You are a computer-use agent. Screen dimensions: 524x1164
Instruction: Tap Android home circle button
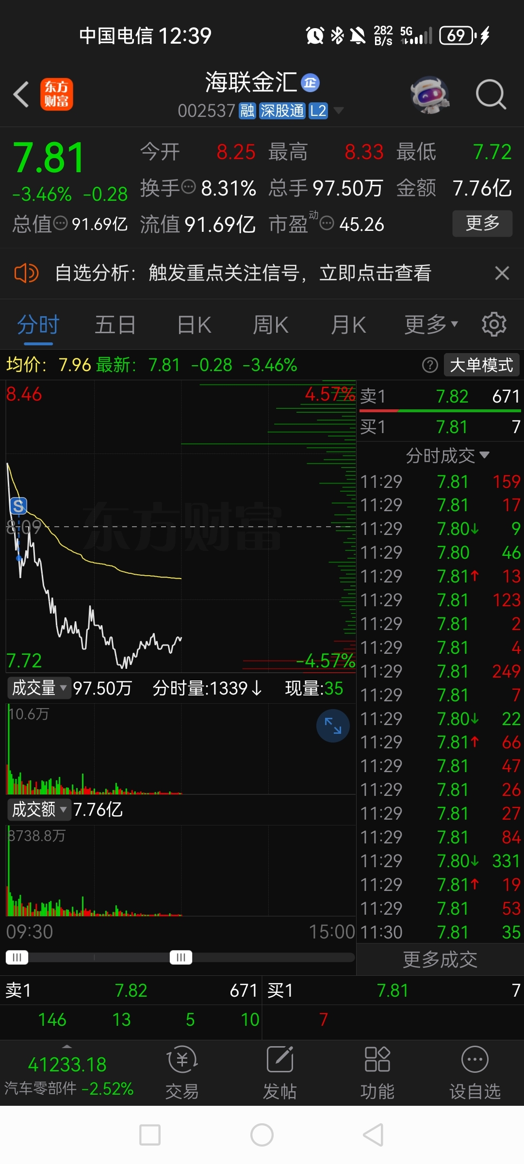pyautogui.click(x=262, y=1135)
